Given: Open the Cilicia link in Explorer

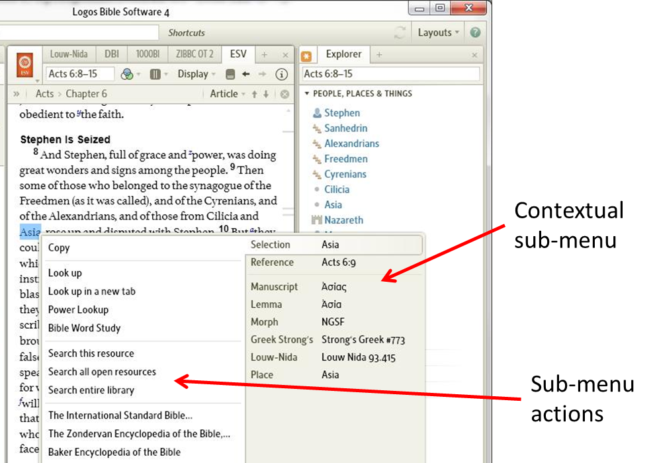Looking at the screenshot, I should (337, 190).
